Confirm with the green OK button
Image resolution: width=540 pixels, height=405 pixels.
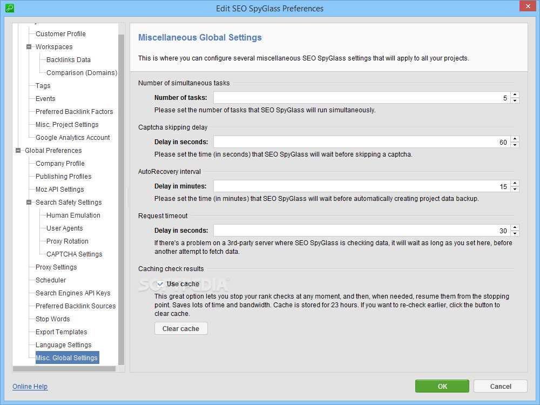[x=442, y=387]
